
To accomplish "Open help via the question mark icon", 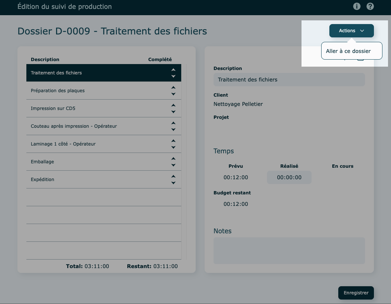I will pyautogui.click(x=370, y=6).
